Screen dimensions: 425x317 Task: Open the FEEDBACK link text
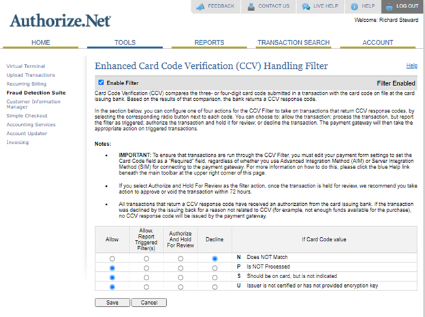(x=221, y=6)
